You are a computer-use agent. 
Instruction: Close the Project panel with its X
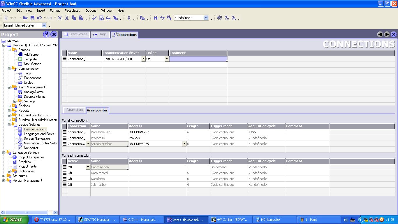click(54, 34)
